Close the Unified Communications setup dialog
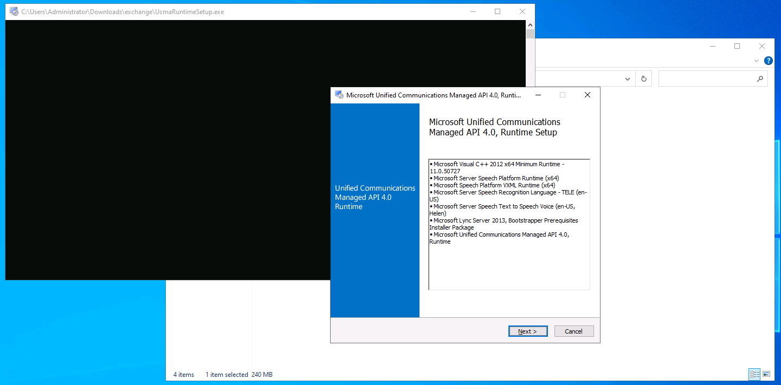 [587, 95]
